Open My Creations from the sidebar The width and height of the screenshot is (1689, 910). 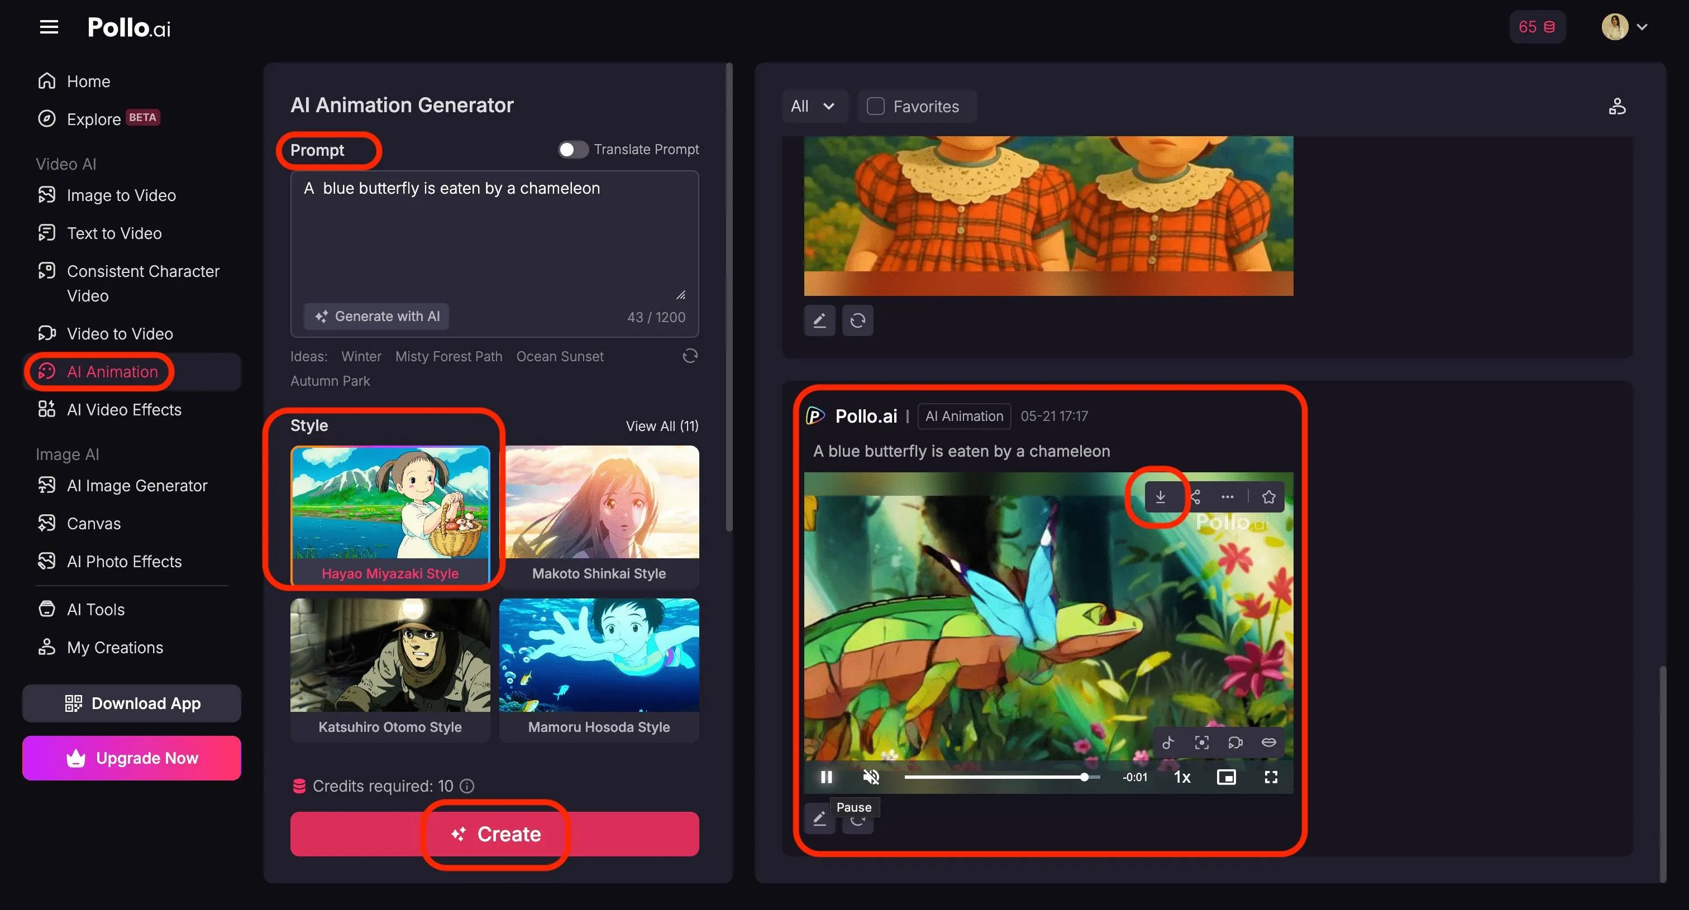[x=114, y=647]
